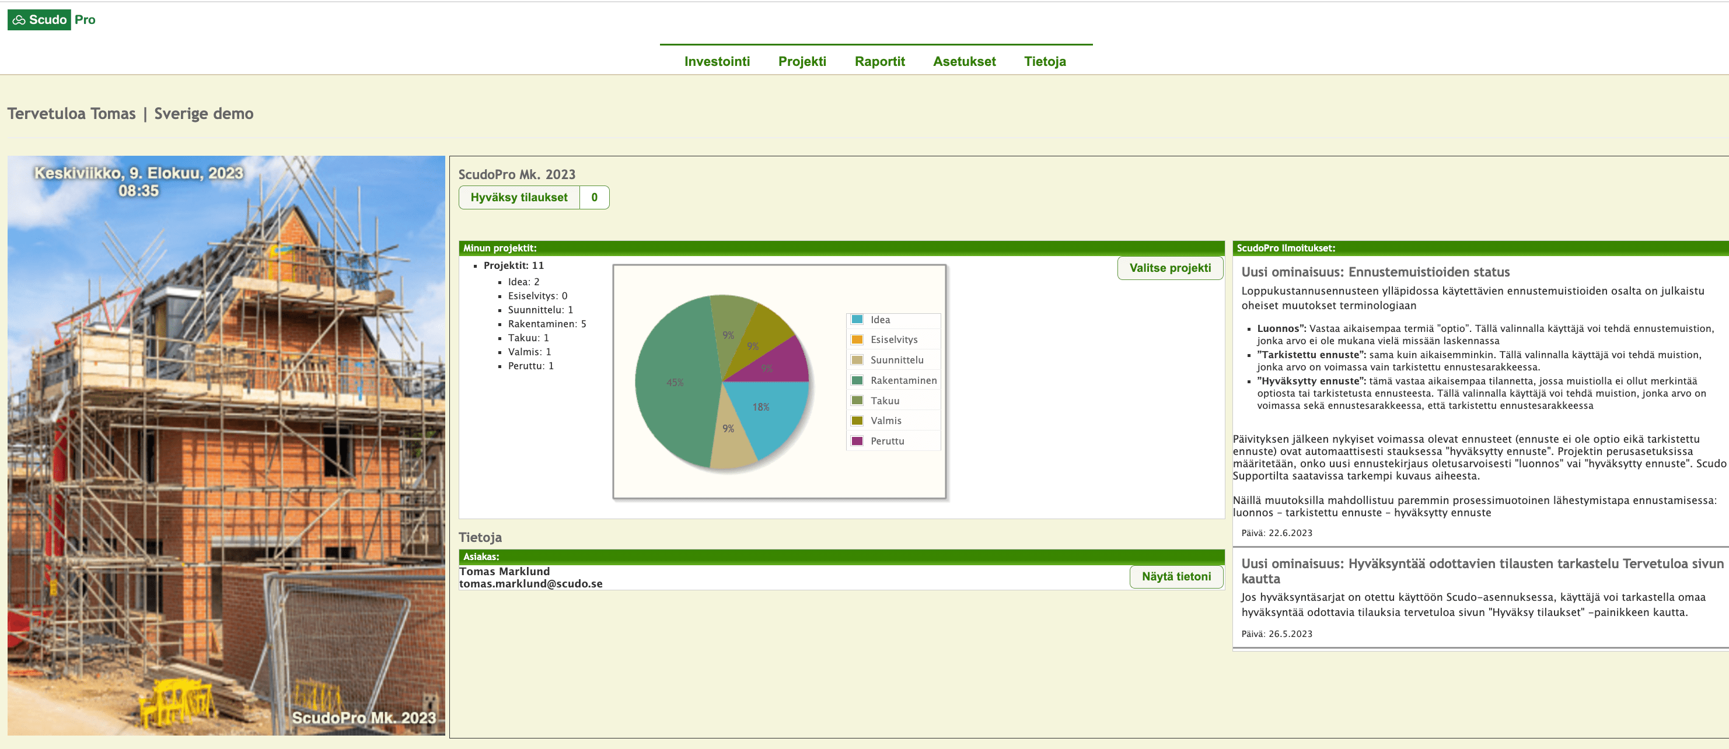Click the 'Hyväksyntää odottavien tilausten' announcement heading

click(1482, 571)
